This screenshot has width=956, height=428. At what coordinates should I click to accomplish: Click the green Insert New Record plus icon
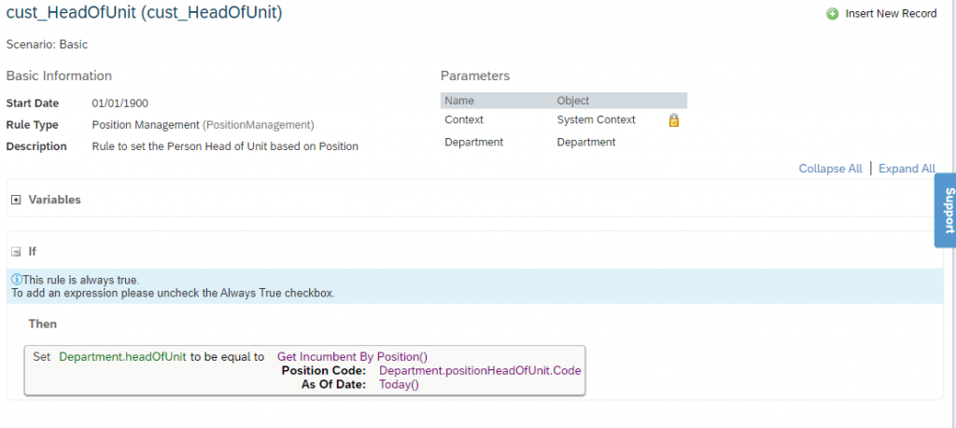coord(832,14)
